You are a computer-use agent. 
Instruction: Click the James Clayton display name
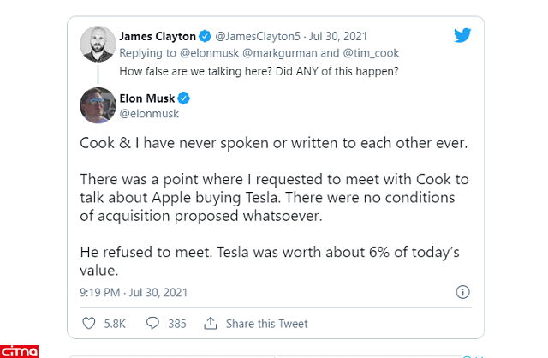[158, 37]
